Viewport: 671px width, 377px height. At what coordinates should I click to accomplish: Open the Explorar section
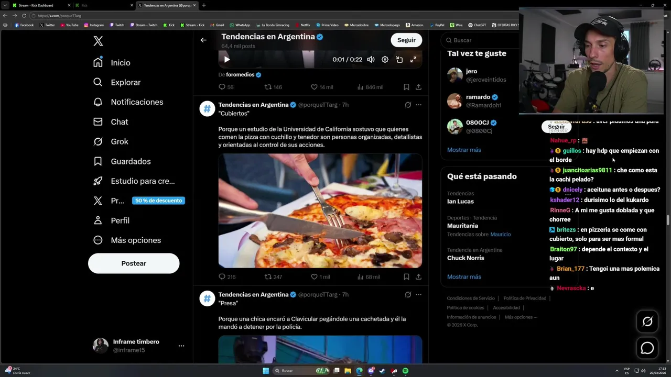coord(117,82)
